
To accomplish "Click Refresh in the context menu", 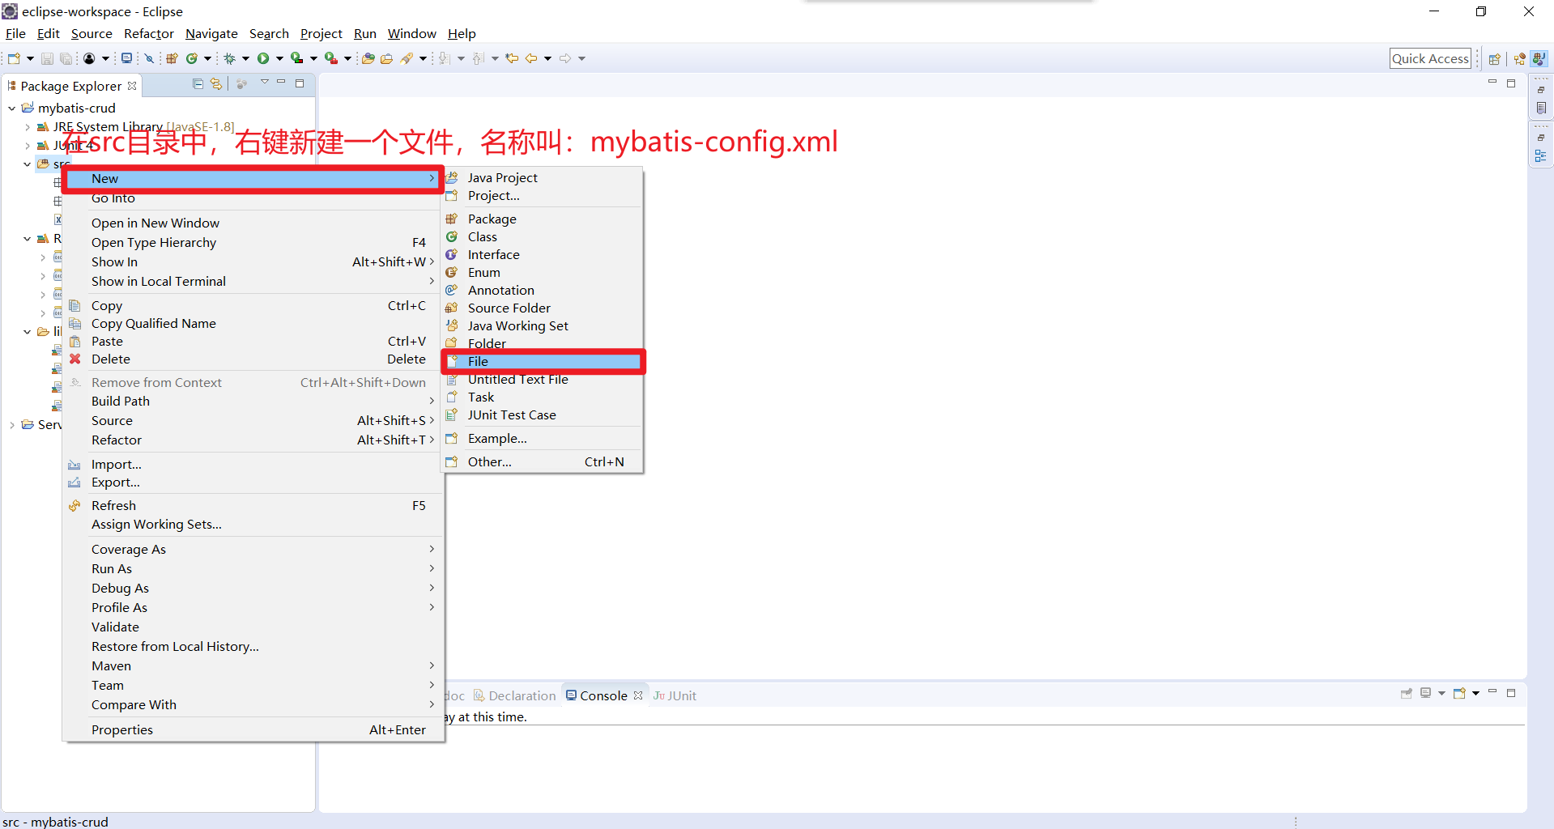I will pos(253,506).
